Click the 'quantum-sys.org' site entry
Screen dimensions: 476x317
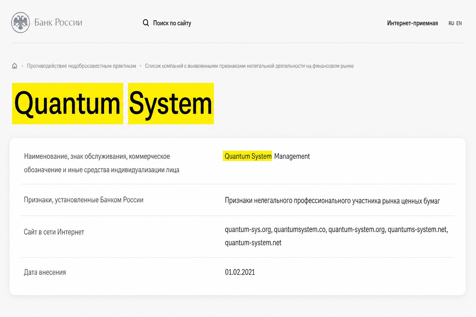click(x=248, y=230)
